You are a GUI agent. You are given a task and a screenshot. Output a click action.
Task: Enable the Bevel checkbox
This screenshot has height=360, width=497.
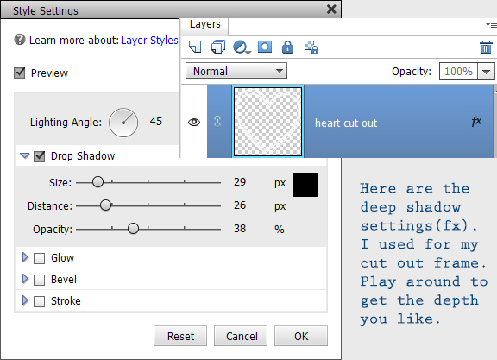(40, 280)
